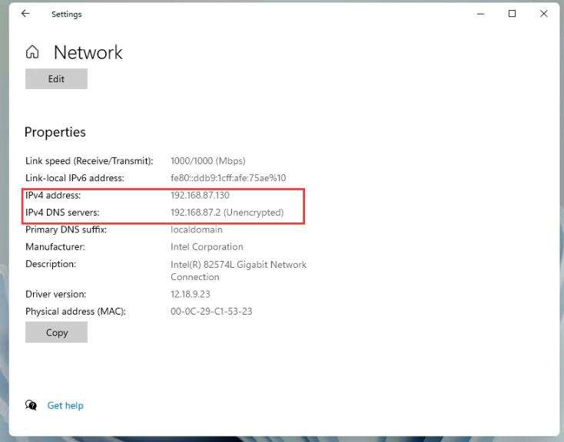Click the Network page heading

(88, 52)
